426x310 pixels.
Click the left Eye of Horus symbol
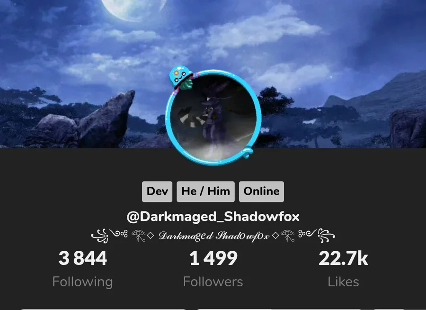pos(139,236)
